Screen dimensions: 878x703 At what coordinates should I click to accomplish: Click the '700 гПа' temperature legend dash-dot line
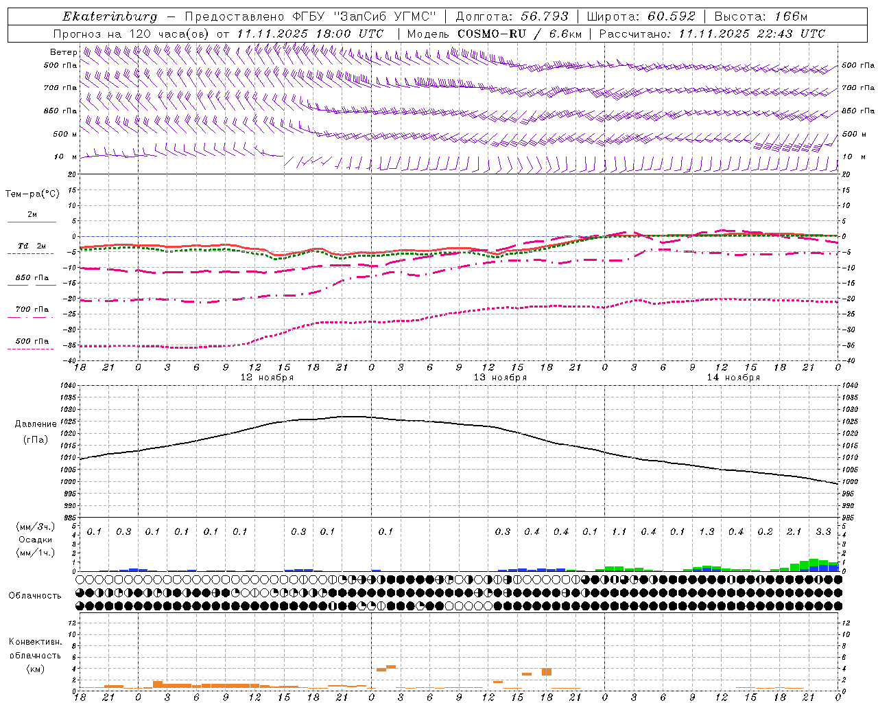click(30, 317)
